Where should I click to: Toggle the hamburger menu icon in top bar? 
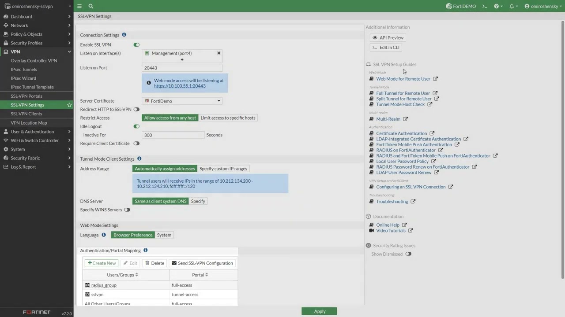coord(79,6)
